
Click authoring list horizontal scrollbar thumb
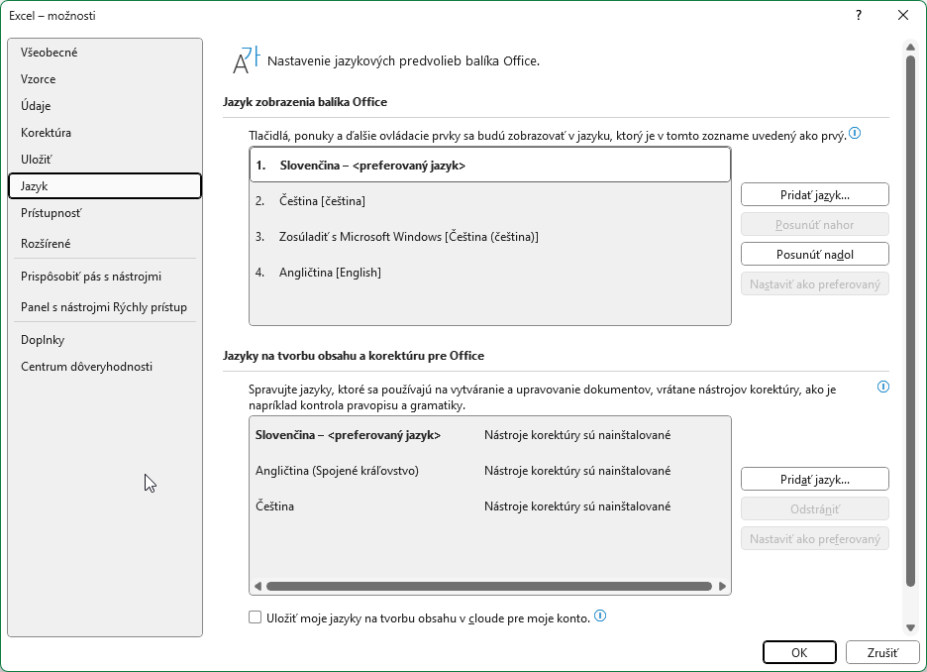[489, 586]
